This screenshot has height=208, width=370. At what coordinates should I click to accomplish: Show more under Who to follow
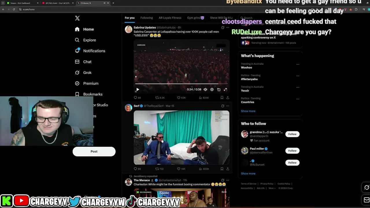coord(248,174)
